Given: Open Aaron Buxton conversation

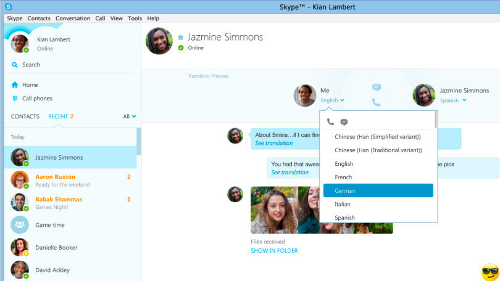Looking at the screenshot, I should (70, 180).
